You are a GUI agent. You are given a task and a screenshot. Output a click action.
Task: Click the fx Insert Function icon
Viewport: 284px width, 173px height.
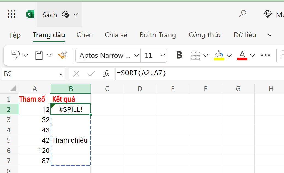(x=106, y=74)
